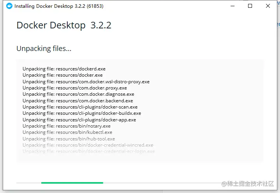Click the 'Unpacking files...' status text
Viewport: 280px width, 193px height.
tap(44, 48)
